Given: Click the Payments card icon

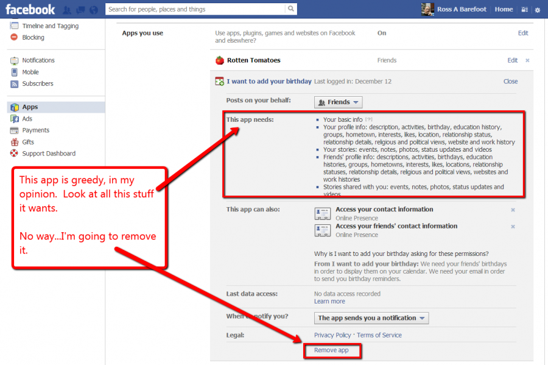Looking at the screenshot, I should click(15, 130).
